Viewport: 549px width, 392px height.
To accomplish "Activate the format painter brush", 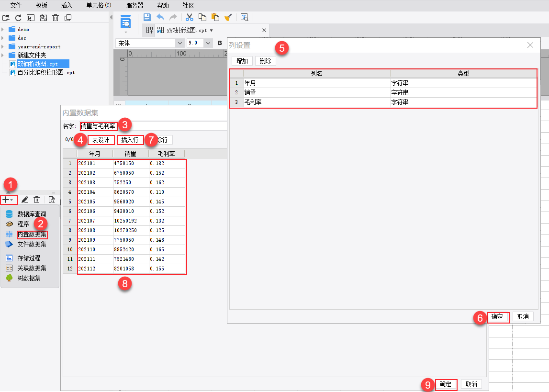I will [228, 17].
